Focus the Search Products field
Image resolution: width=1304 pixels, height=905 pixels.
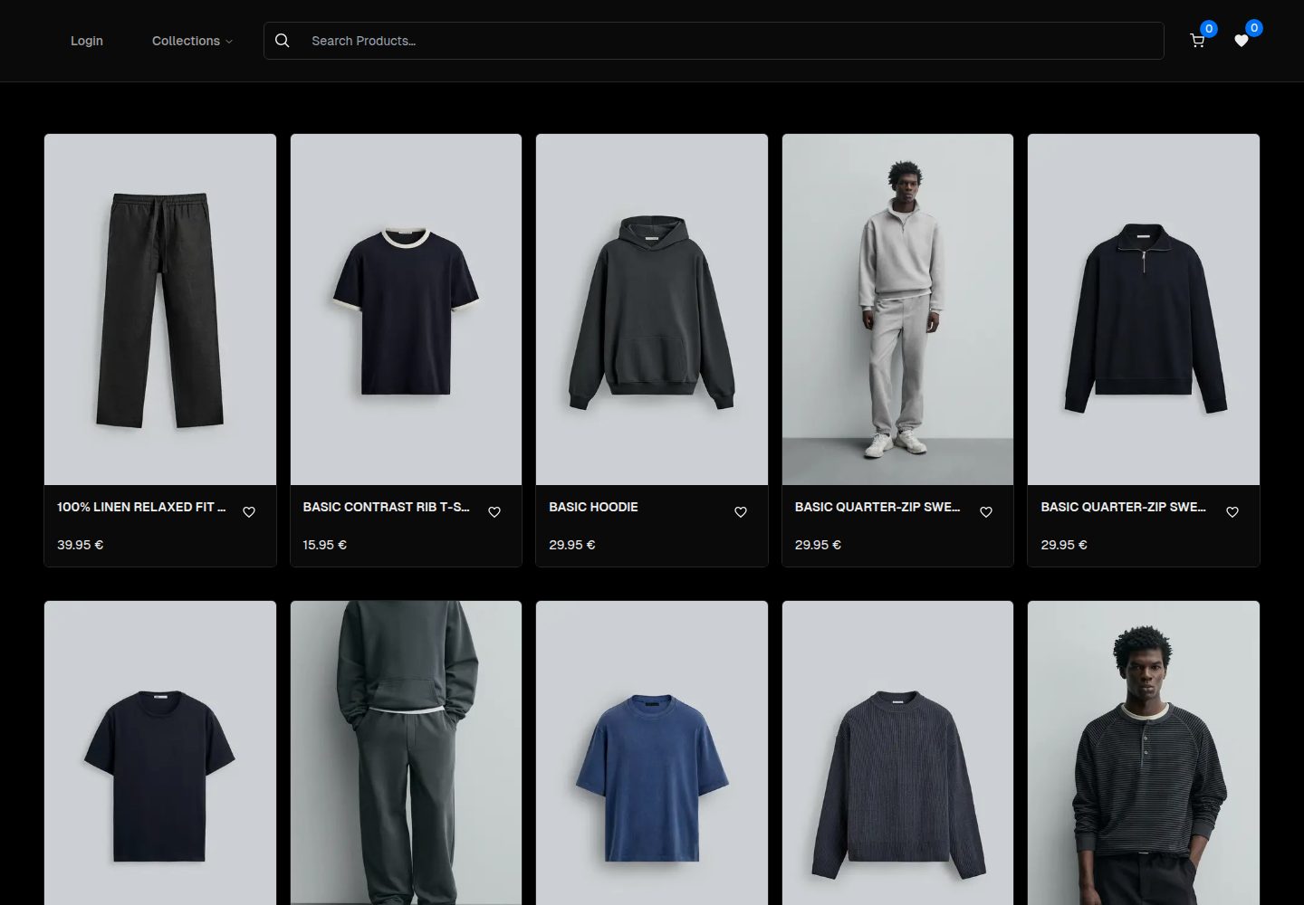point(714,41)
